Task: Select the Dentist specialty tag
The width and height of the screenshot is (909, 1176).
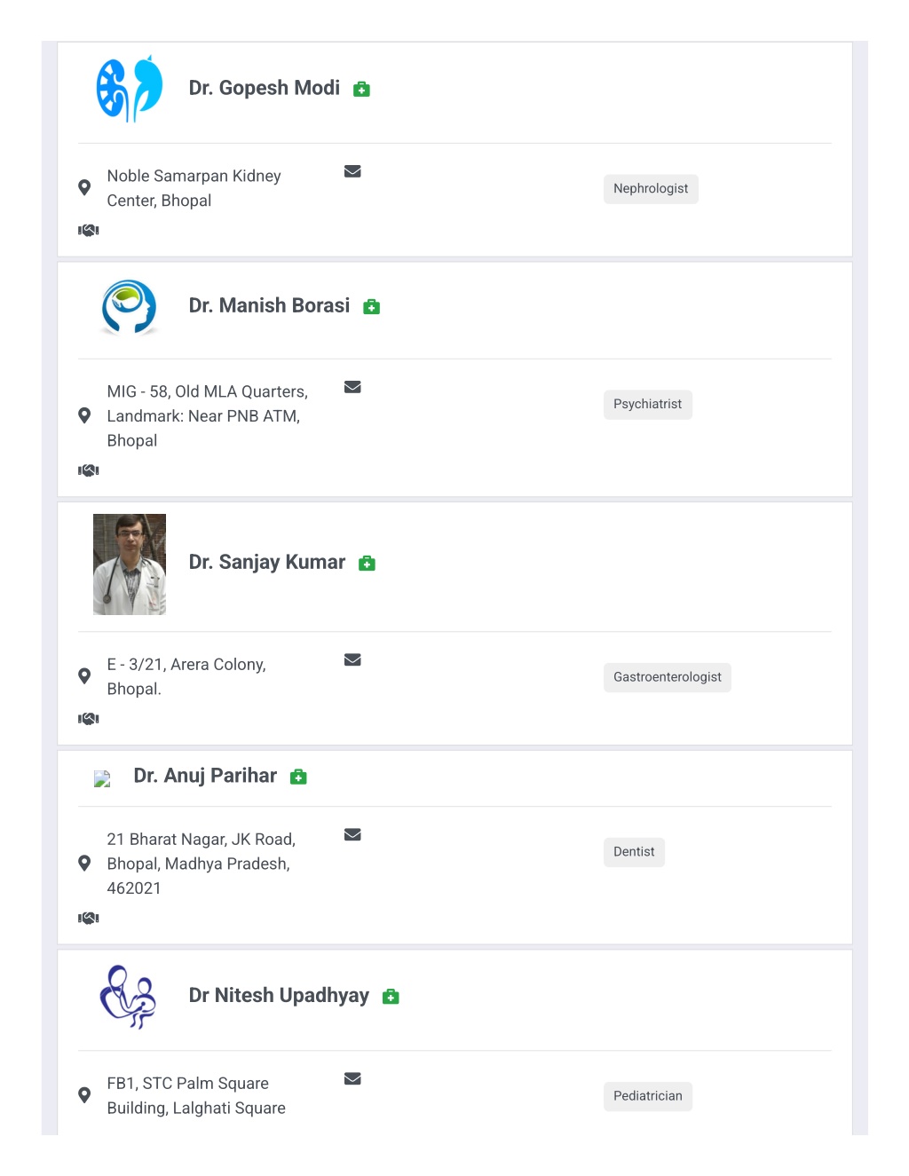Action: coord(634,852)
